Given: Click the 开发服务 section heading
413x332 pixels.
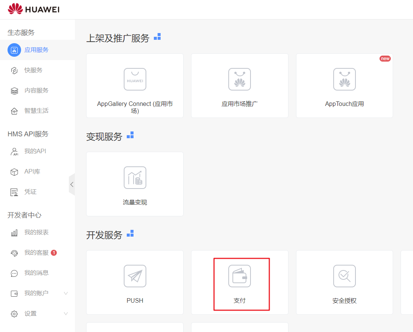Looking at the screenshot, I should [x=104, y=235].
